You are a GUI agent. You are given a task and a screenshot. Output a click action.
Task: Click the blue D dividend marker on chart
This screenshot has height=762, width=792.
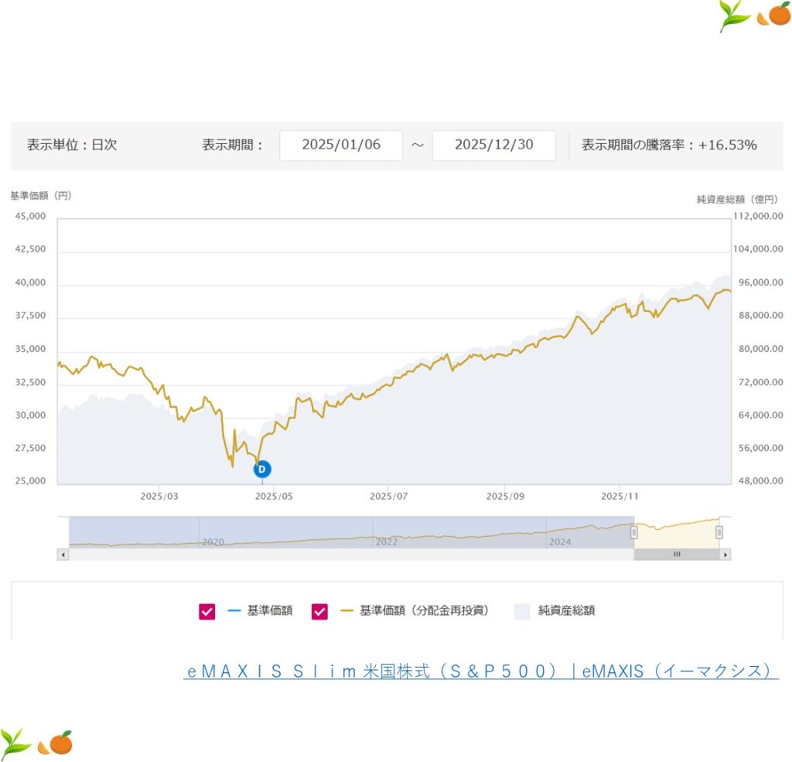pos(261,469)
